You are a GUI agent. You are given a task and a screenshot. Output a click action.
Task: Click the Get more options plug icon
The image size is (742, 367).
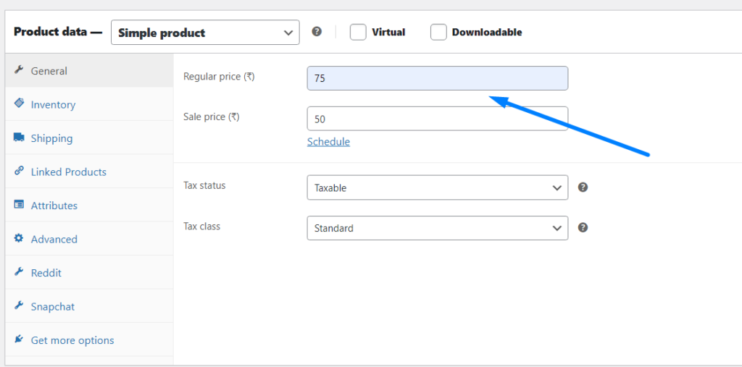pos(19,339)
